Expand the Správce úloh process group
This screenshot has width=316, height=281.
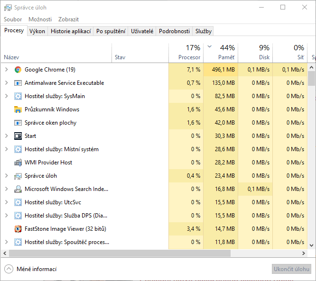[6, 176]
